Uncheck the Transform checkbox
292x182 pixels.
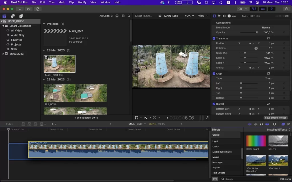(214, 38)
